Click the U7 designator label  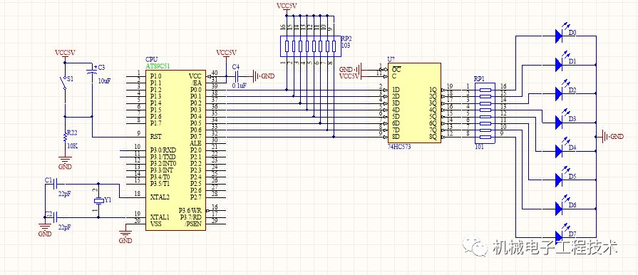click(391, 59)
